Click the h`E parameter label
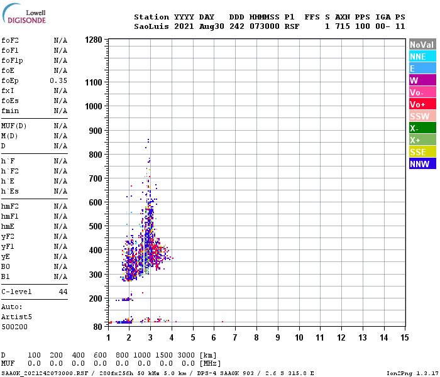The image size is (440, 377). (8, 181)
